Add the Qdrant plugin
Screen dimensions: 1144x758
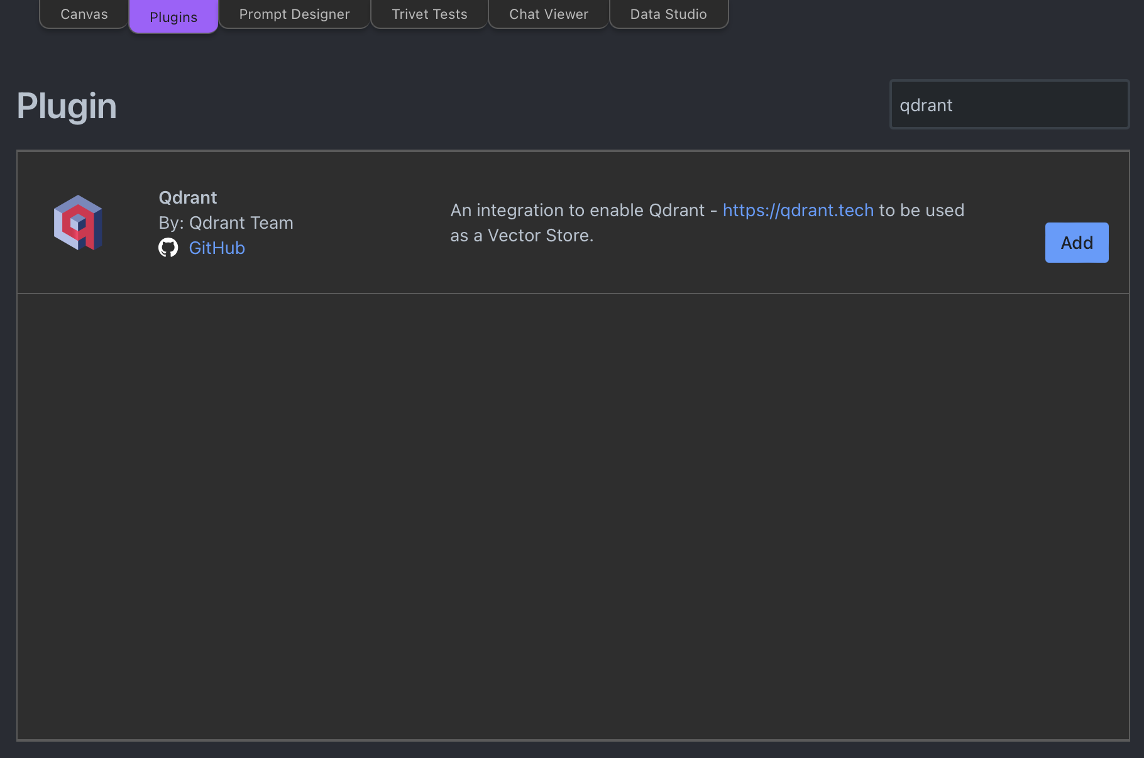click(1077, 243)
